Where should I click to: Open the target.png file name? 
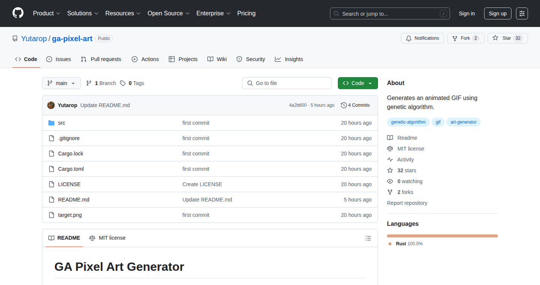tap(70, 215)
